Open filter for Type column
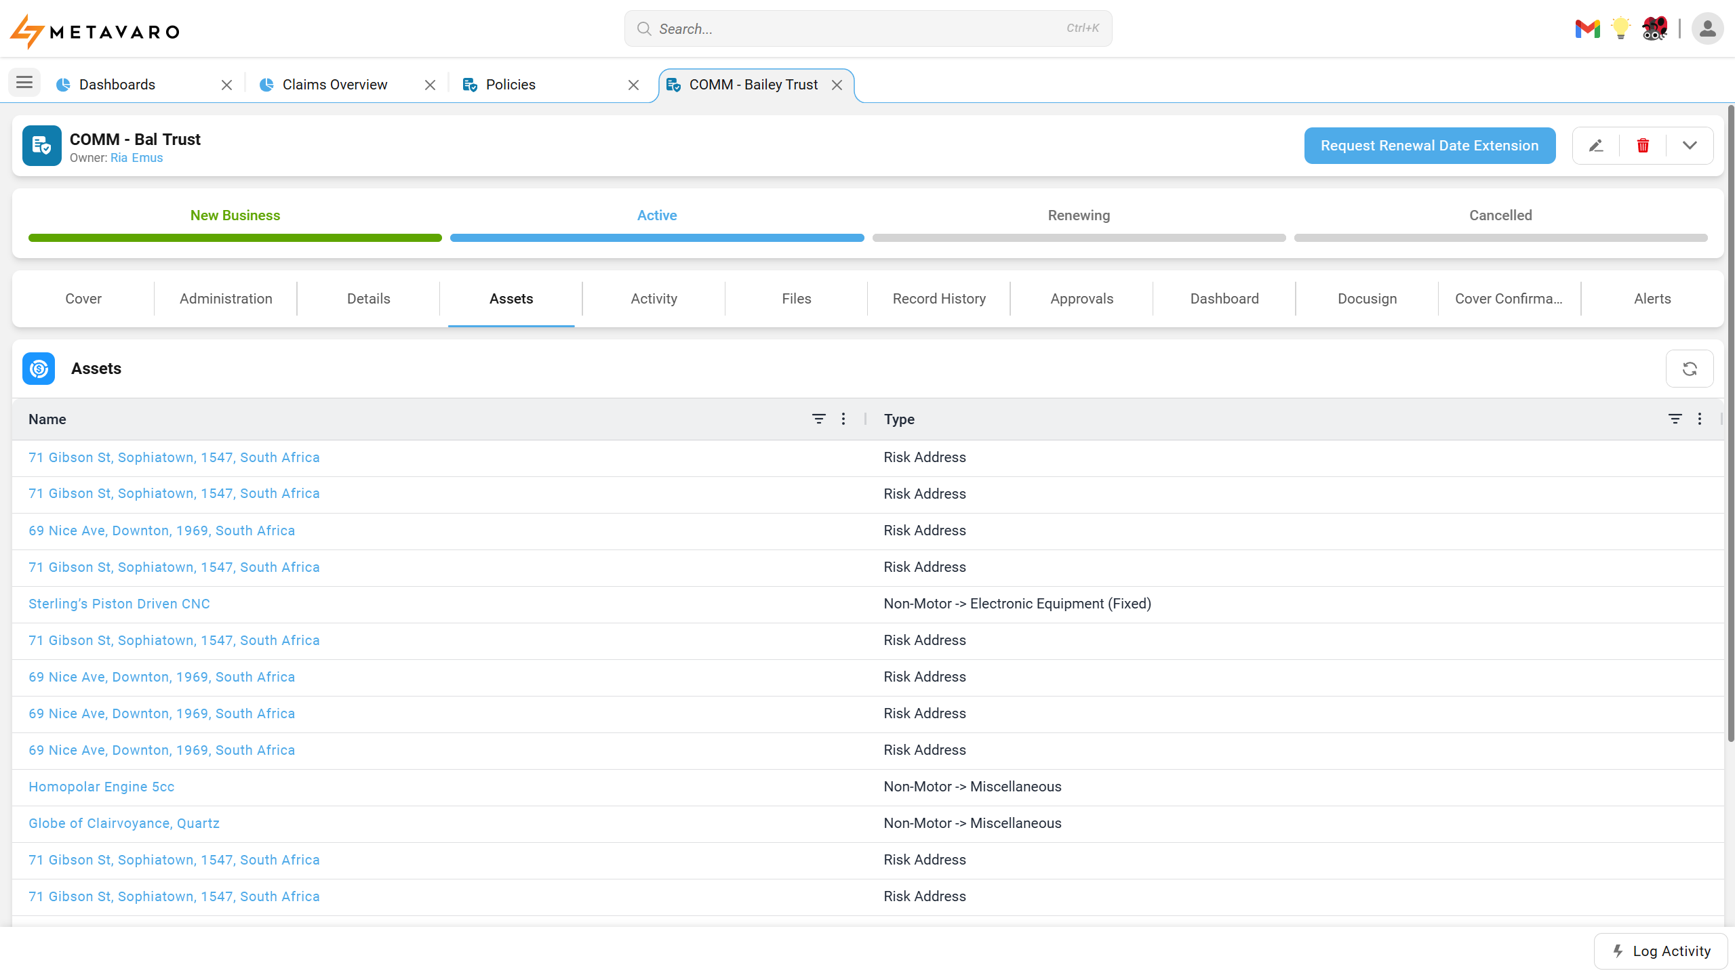This screenshot has height=975, width=1735. pyautogui.click(x=1675, y=419)
